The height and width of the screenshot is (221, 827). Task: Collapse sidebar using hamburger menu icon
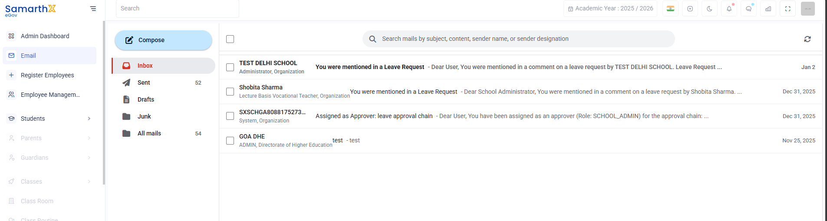pyautogui.click(x=93, y=9)
